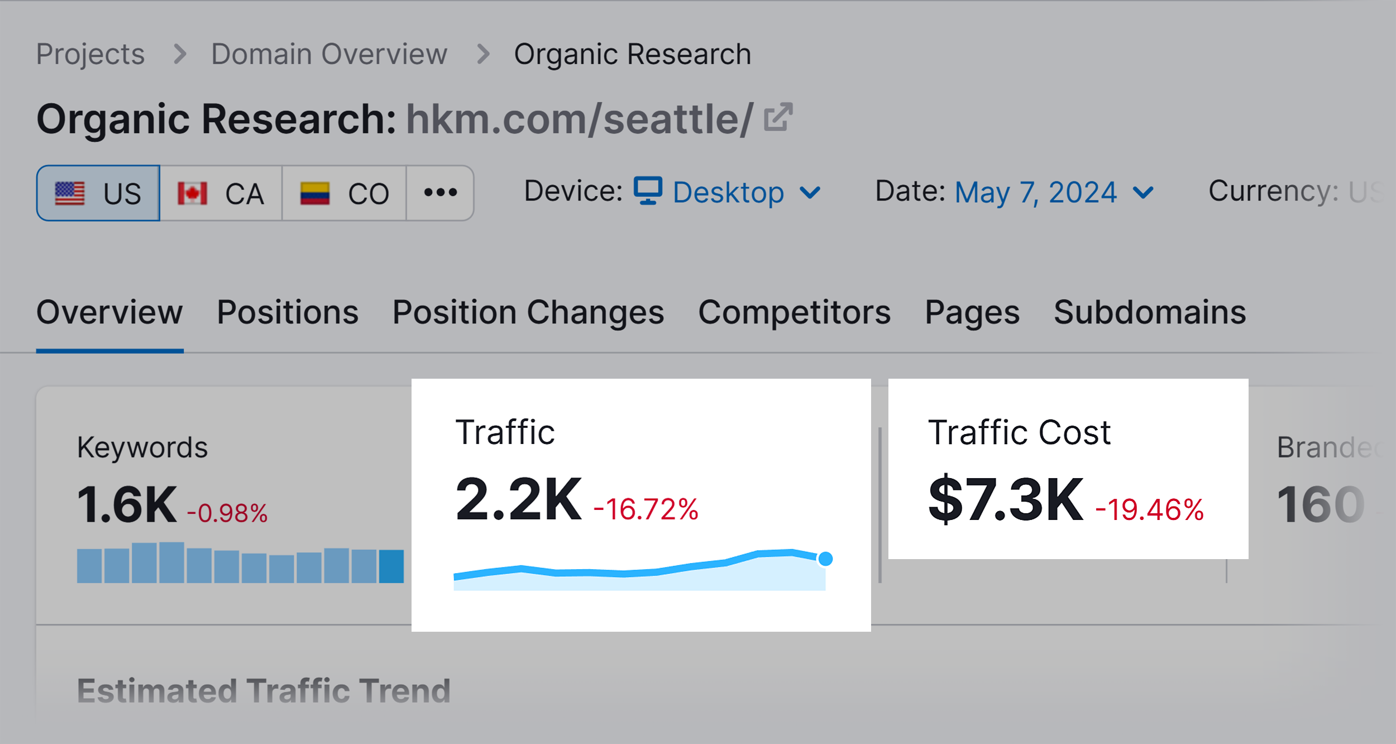Click the Colombia flag icon
The height and width of the screenshot is (744, 1396).
316,193
